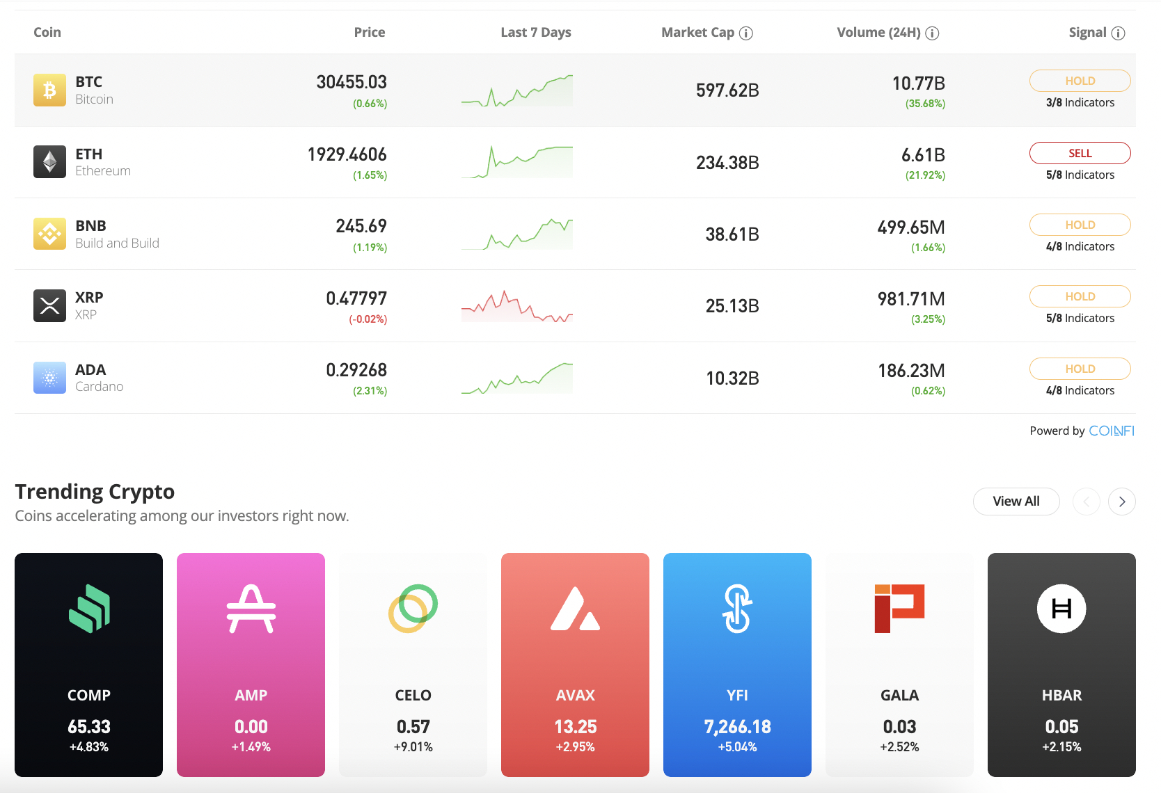Open the BNB 7-day sparkline chart
The image size is (1161, 793).
pyautogui.click(x=516, y=234)
